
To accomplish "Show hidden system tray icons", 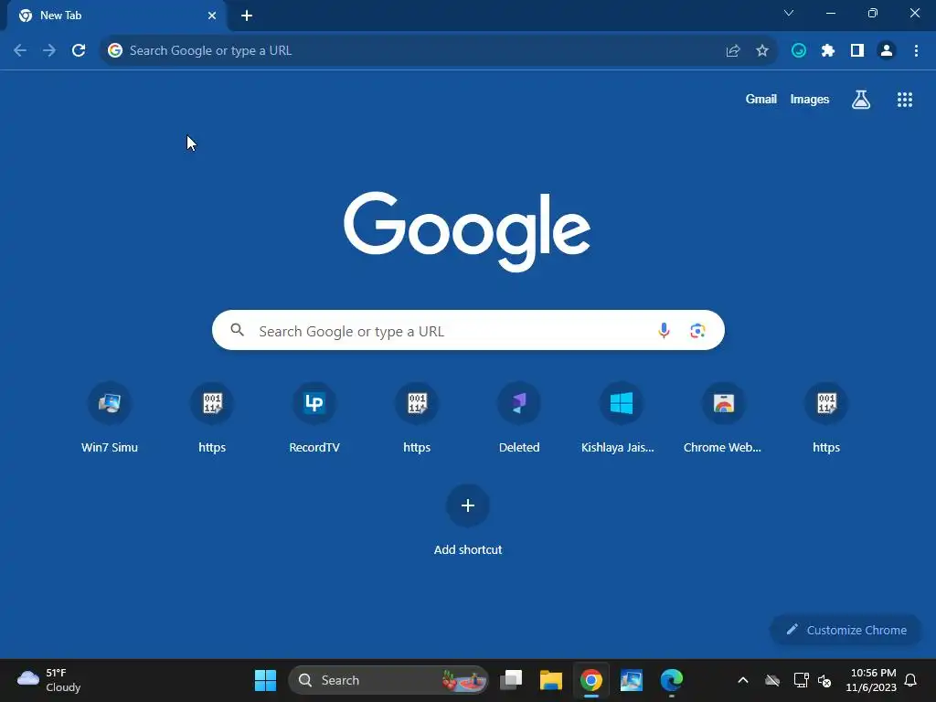I will pyautogui.click(x=743, y=680).
